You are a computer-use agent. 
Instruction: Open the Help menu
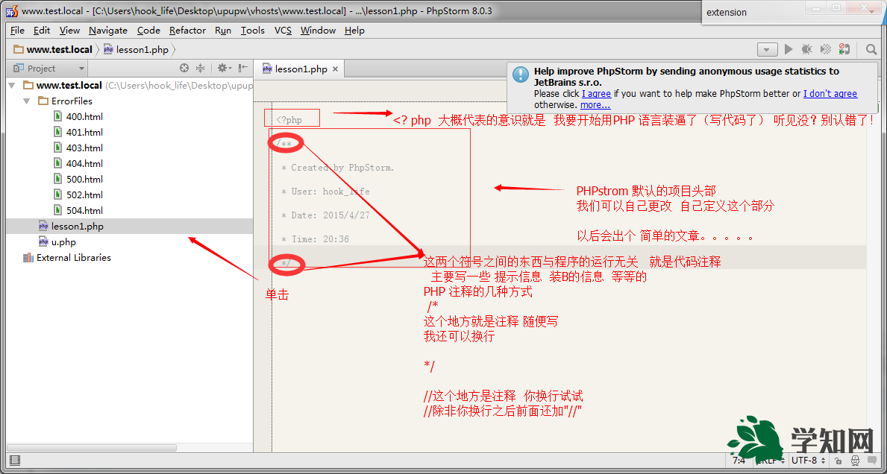pyautogui.click(x=354, y=31)
